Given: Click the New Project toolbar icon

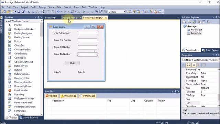Looking at the screenshot, I should click(4, 12).
